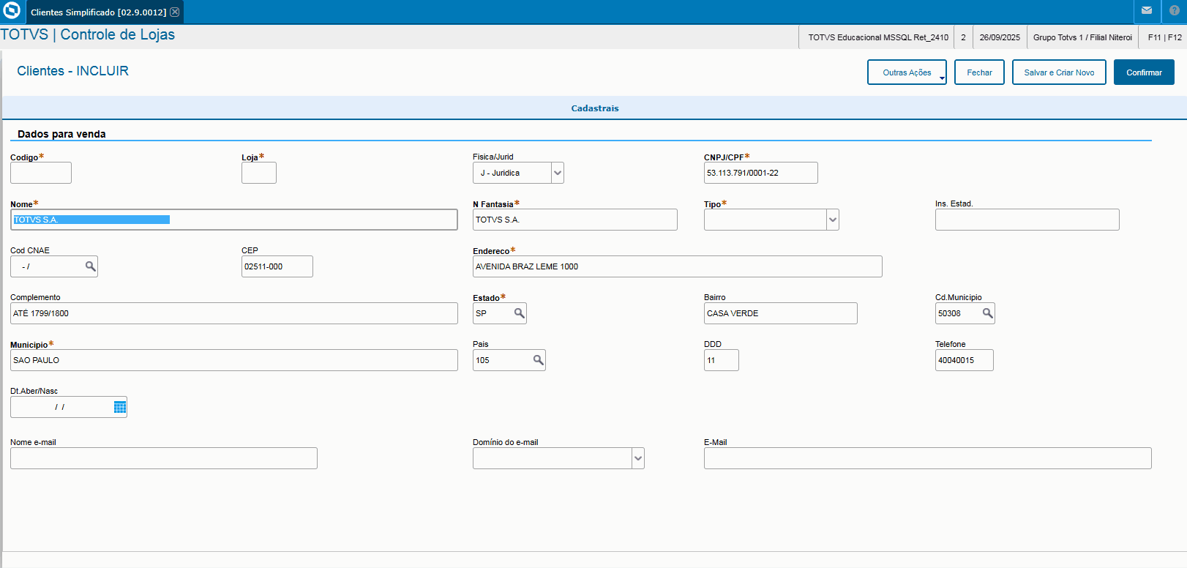Expand Domínio do e-mail dropdown
The image size is (1187, 568).
coord(637,458)
